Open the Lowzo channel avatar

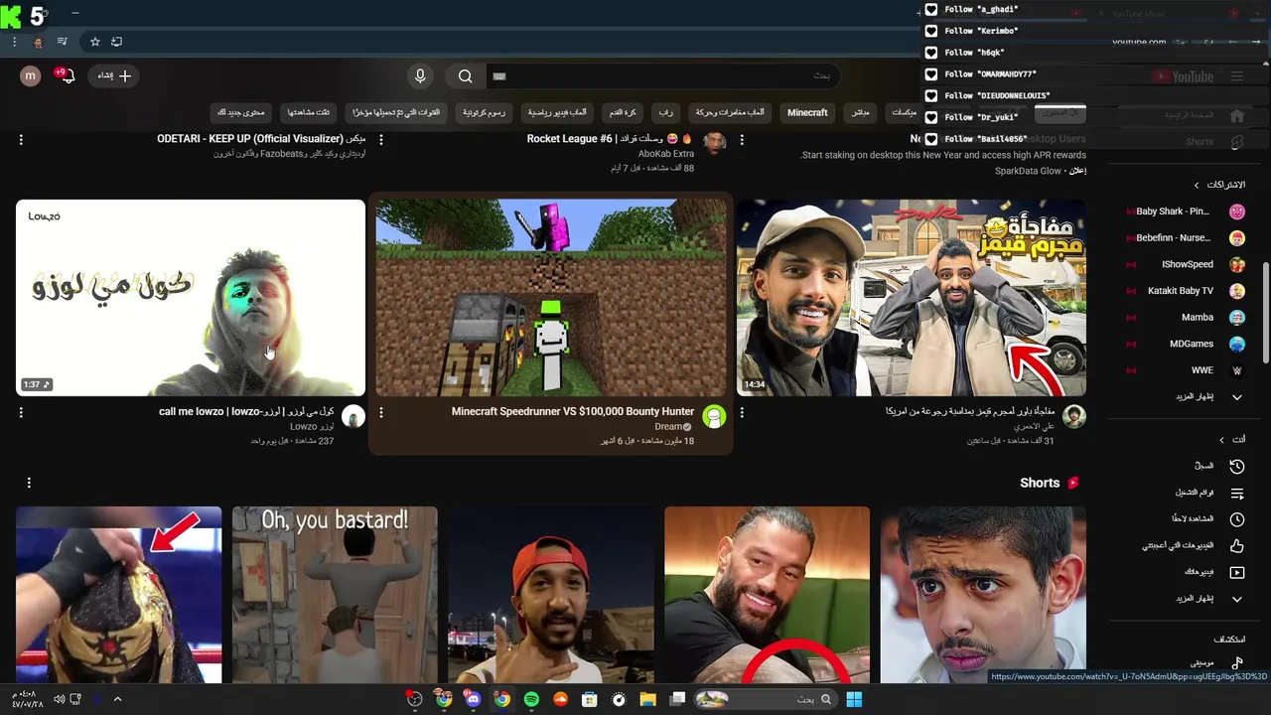pyautogui.click(x=353, y=417)
